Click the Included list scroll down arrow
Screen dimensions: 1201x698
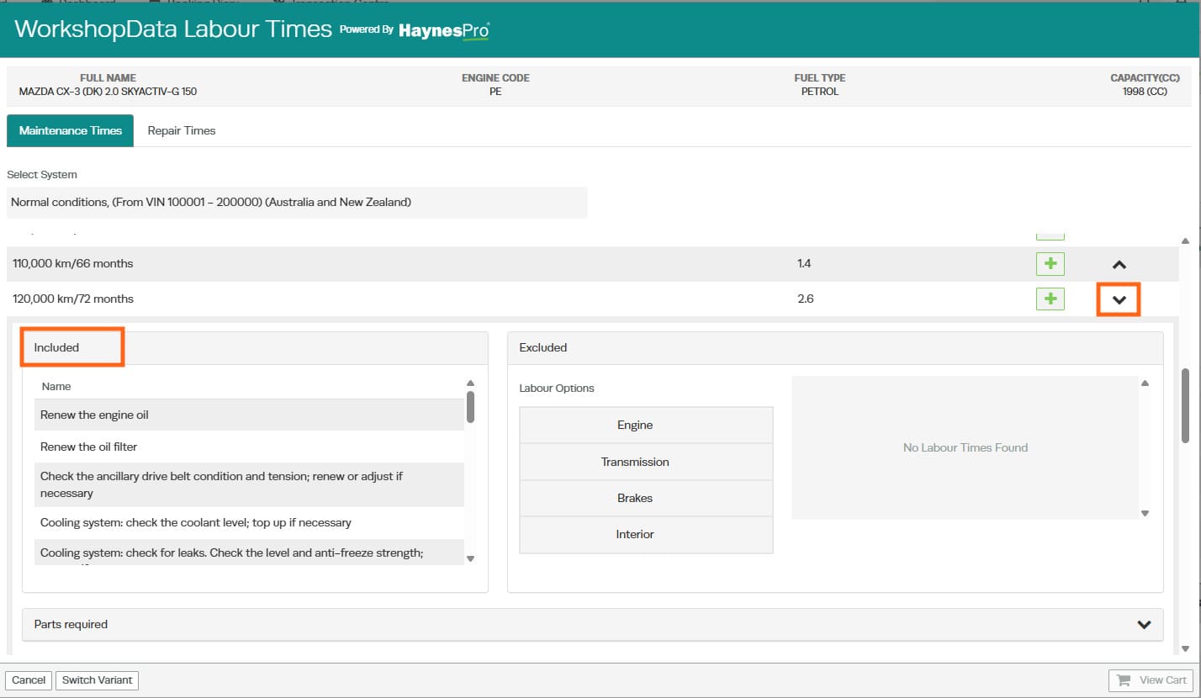(470, 558)
